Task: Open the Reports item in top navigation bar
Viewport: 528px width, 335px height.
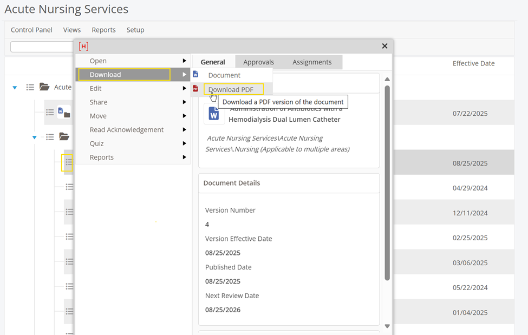Action: click(103, 30)
